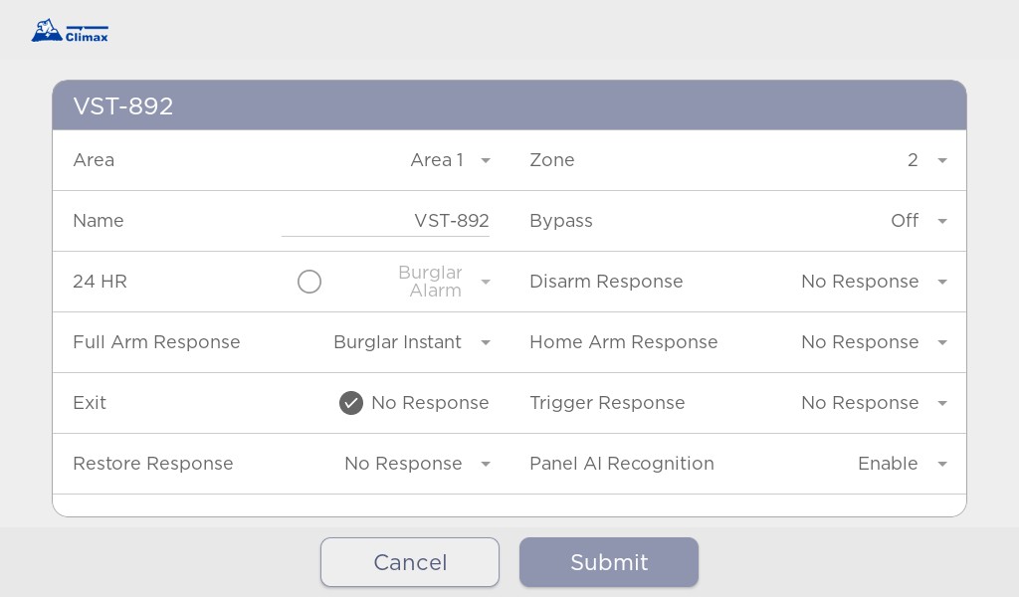Click the 24 HR row label

pos(101,282)
